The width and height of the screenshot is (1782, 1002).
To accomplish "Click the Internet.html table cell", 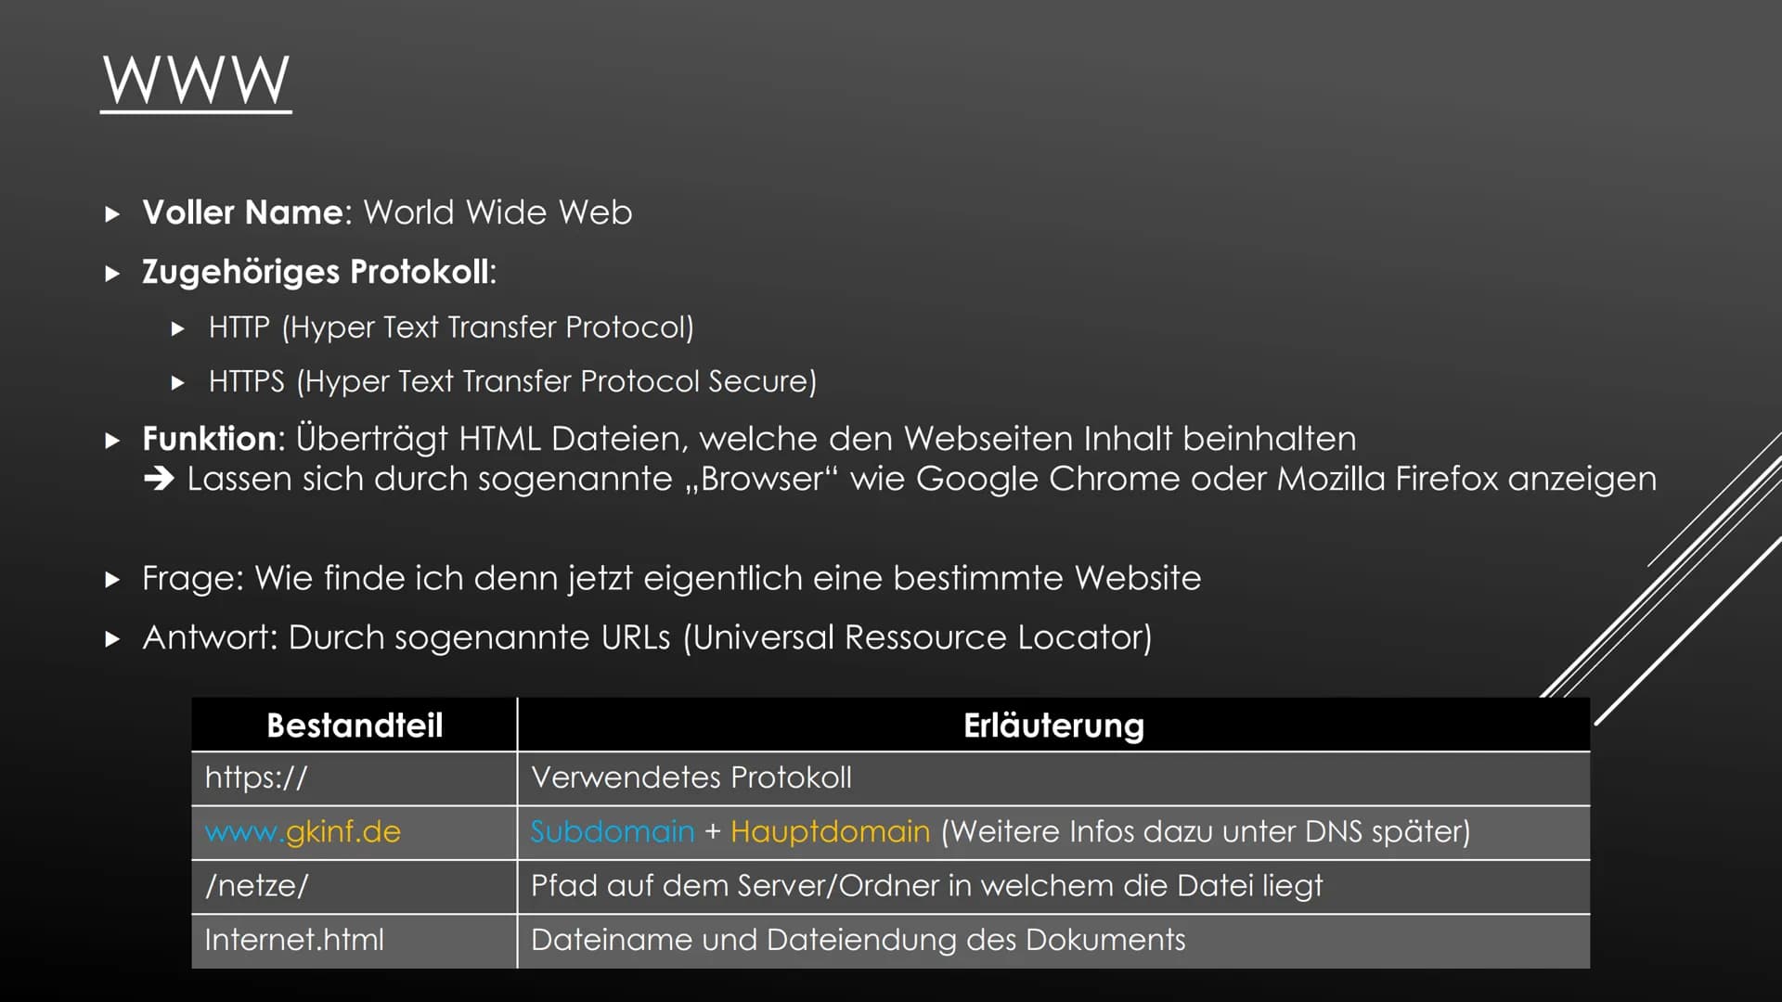I will 355,941.
